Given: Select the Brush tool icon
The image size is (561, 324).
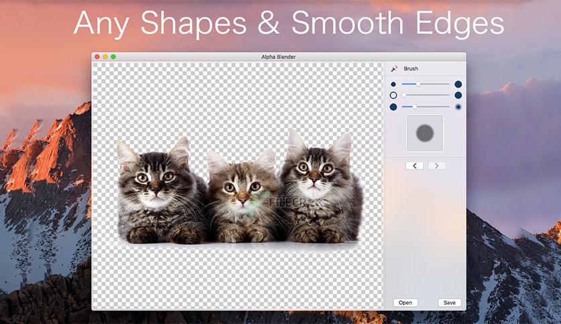Looking at the screenshot, I should (x=394, y=68).
